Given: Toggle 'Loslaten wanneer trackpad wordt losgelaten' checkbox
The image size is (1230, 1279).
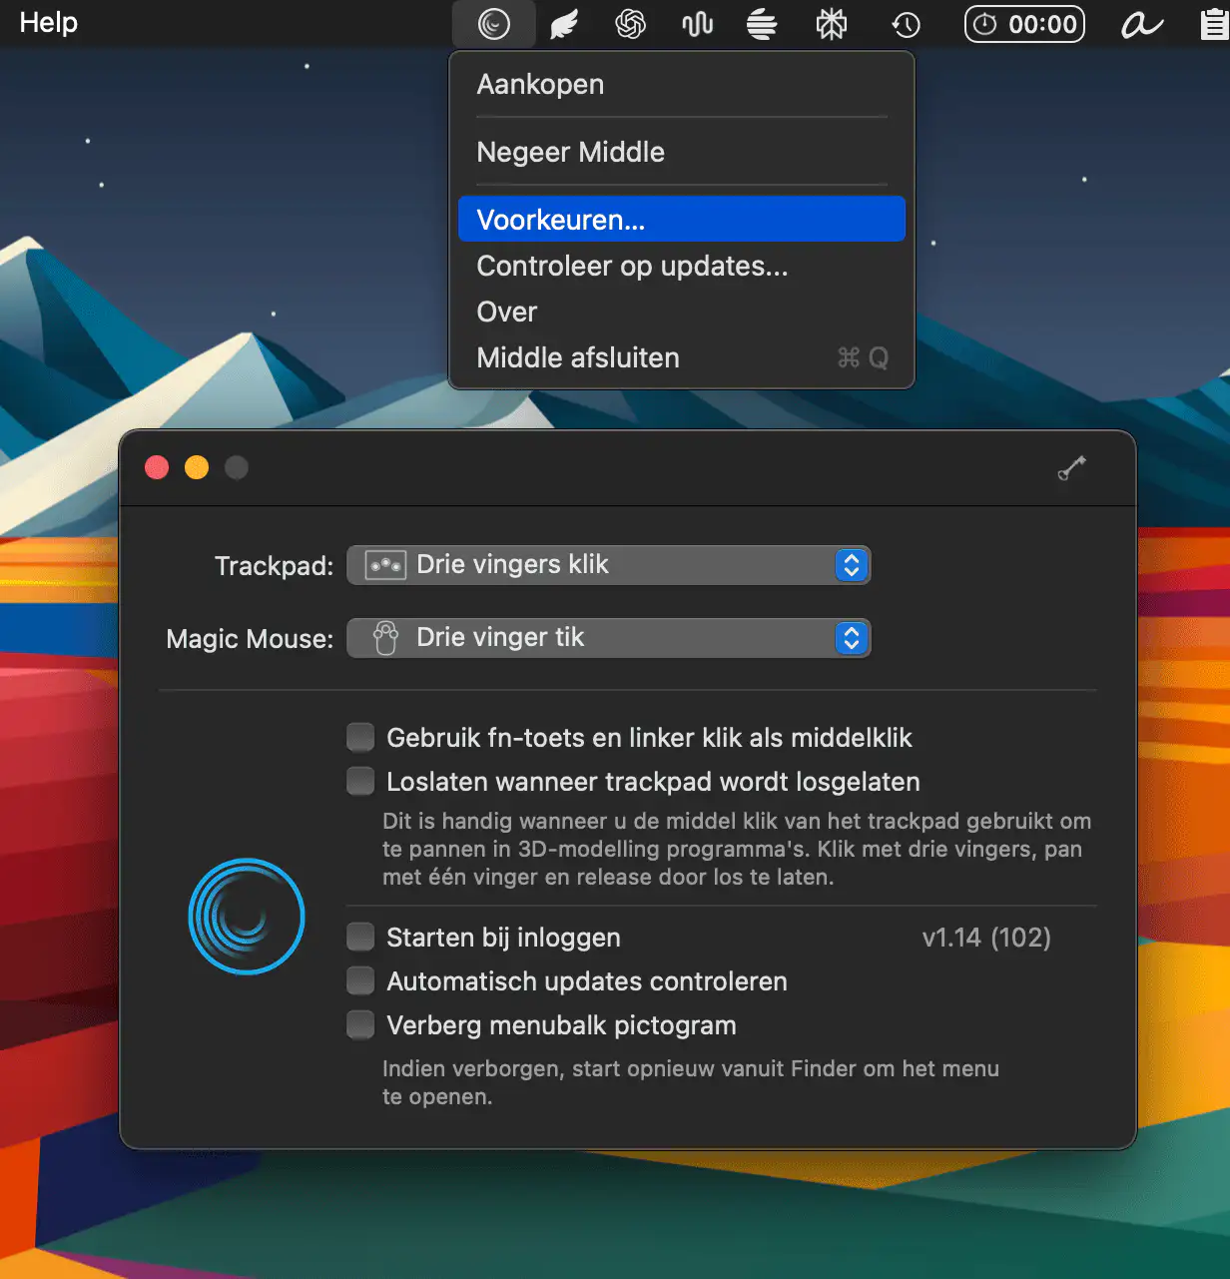Looking at the screenshot, I should [360, 781].
